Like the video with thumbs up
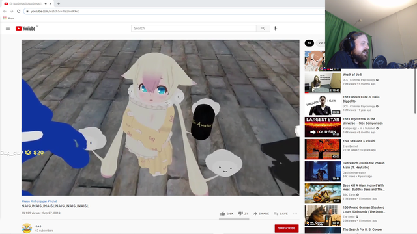417x234 pixels. (x=227, y=214)
